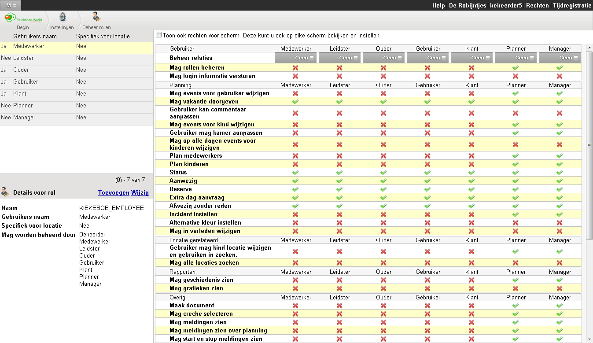Toggle Leidster's permission for Status row
The image size is (593, 343).
(x=339, y=173)
